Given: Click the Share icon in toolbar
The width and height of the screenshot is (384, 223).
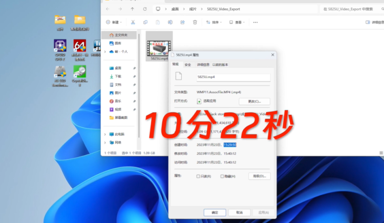Looking at the screenshot, I should 182,23.
